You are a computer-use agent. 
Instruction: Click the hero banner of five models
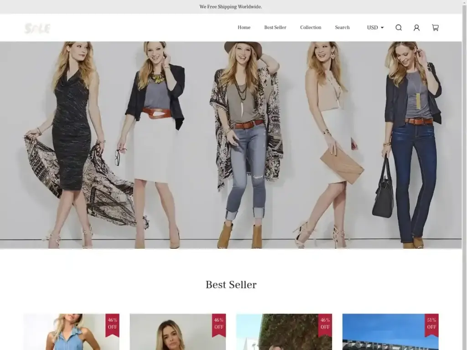(231, 145)
